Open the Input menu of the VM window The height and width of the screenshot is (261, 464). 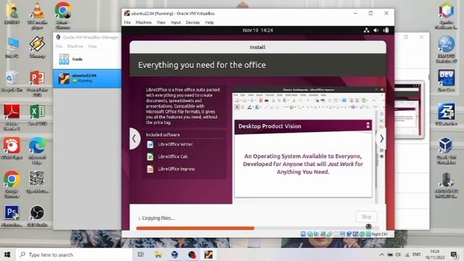pos(175,22)
